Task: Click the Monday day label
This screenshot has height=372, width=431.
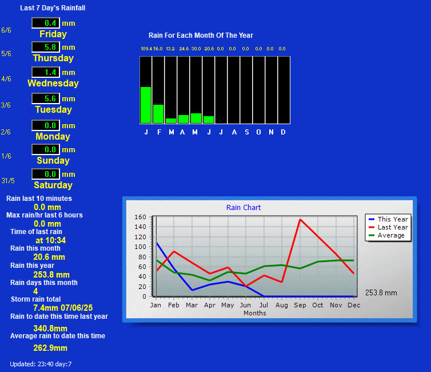Action: 53,136
